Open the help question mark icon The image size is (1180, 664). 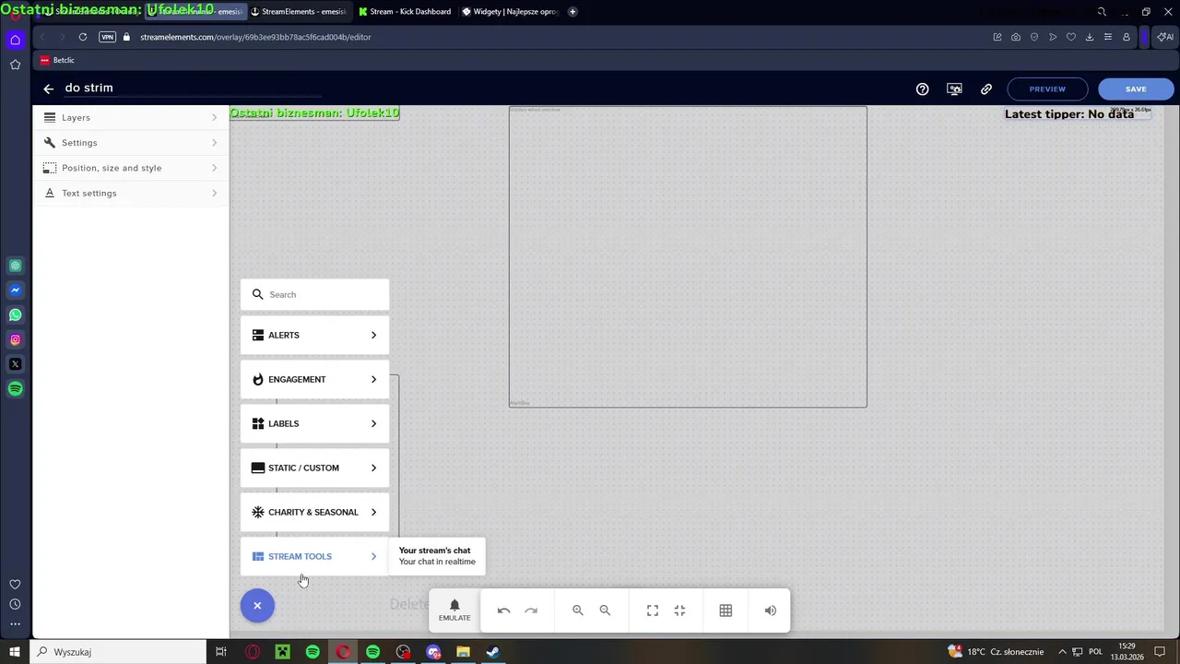coord(922,89)
